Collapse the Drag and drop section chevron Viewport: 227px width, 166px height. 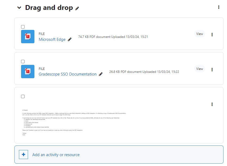(x=19, y=8)
